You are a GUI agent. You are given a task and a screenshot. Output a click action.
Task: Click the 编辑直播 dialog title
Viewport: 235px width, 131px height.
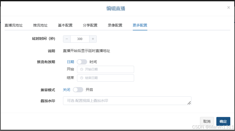click(x=116, y=8)
